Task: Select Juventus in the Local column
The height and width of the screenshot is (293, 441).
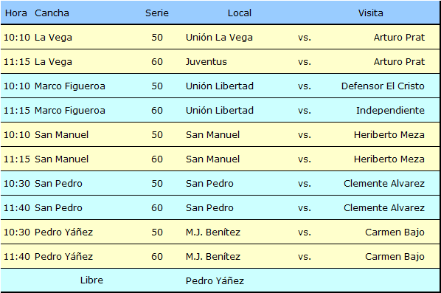Action: coord(206,62)
